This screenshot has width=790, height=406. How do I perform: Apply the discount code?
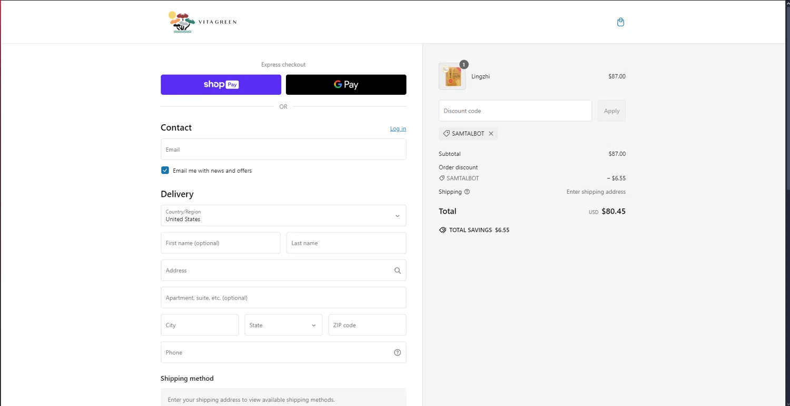point(611,111)
